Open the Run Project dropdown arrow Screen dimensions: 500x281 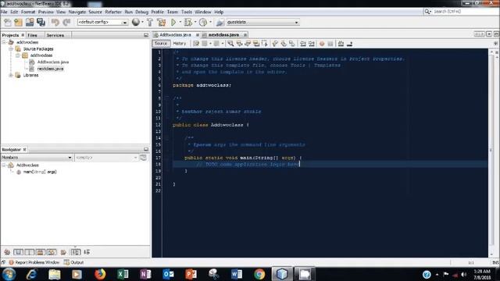(x=180, y=23)
